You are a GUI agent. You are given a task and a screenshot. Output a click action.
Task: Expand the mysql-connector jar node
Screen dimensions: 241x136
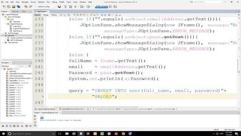[5, 38]
